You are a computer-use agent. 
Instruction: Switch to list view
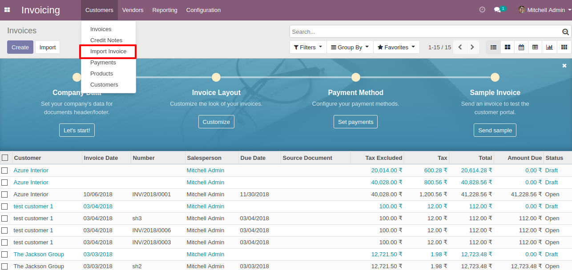pos(493,47)
